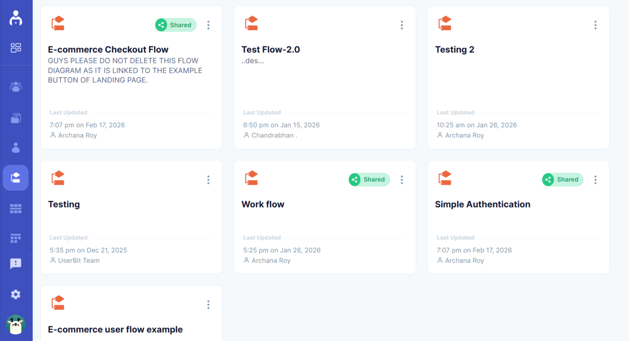Open the settings gear in sidebar
This screenshot has width=629, height=341.
coord(16,294)
